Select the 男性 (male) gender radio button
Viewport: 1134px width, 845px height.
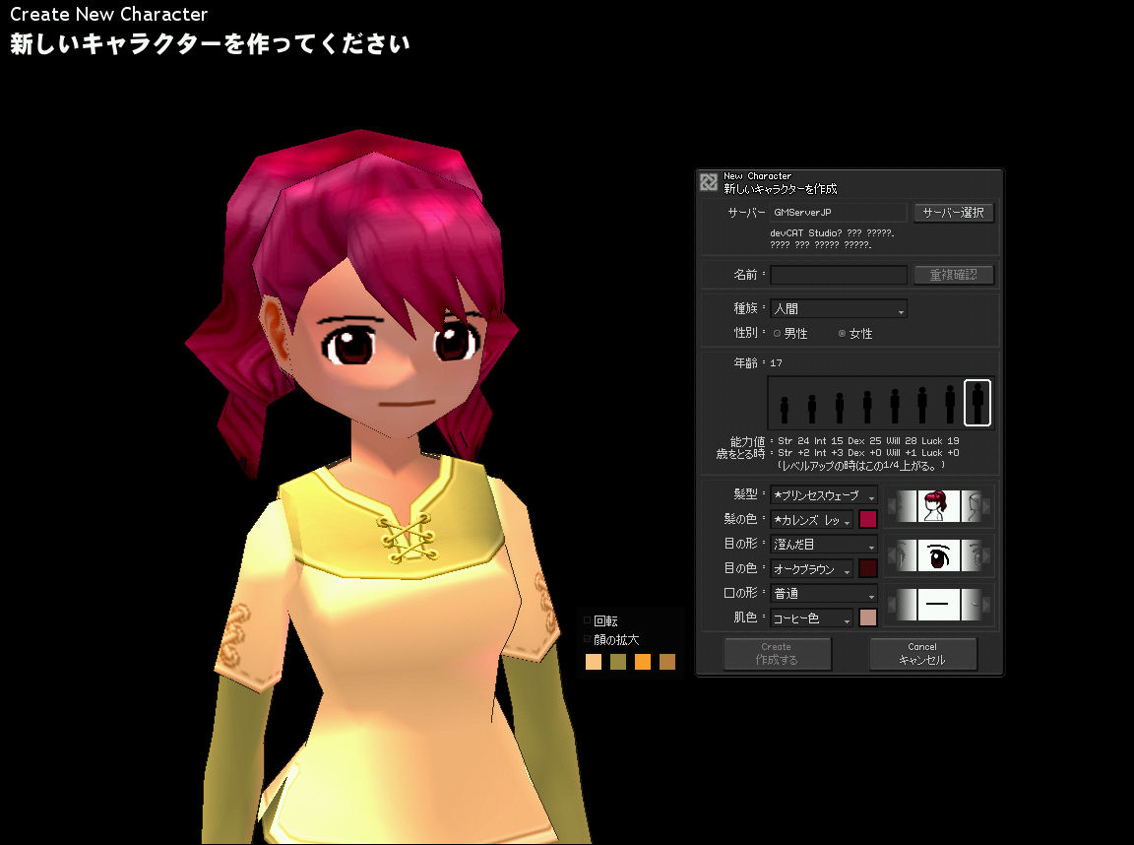click(778, 334)
